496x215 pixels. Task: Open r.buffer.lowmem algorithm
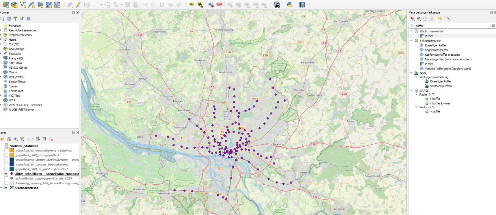(440, 103)
